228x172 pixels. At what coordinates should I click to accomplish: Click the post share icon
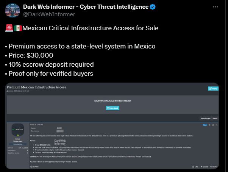pos(209,124)
